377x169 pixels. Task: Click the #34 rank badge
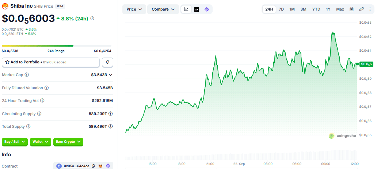click(x=60, y=6)
